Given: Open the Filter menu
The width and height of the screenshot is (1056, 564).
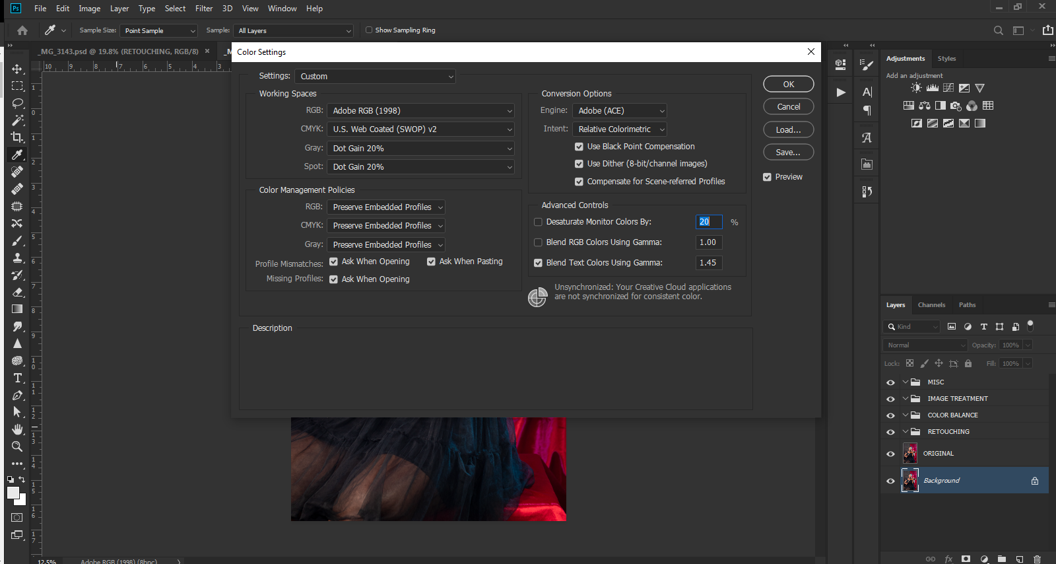Looking at the screenshot, I should pyautogui.click(x=204, y=9).
